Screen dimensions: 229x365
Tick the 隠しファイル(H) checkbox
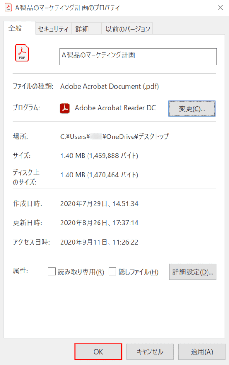pyautogui.click(x=112, y=271)
